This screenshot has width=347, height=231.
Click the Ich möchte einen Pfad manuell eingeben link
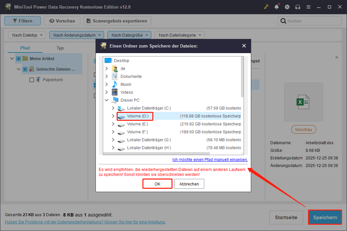pyautogui.click(x=210, y=159)
